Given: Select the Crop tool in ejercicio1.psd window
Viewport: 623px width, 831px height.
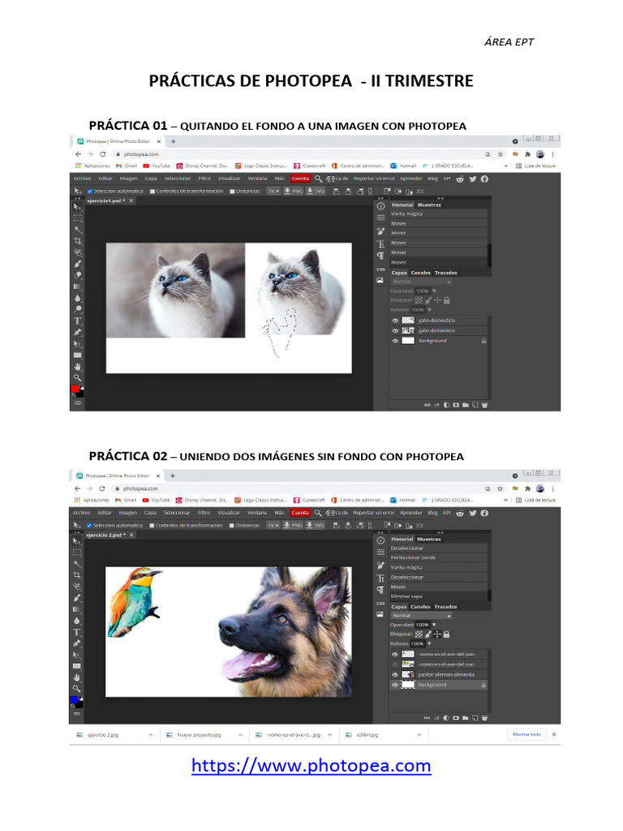Looking at the screenshot, I should 77,241.
